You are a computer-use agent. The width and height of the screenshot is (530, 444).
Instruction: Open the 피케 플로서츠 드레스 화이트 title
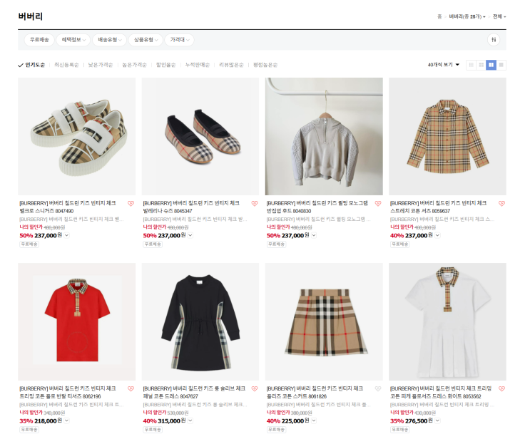(441, 393)
